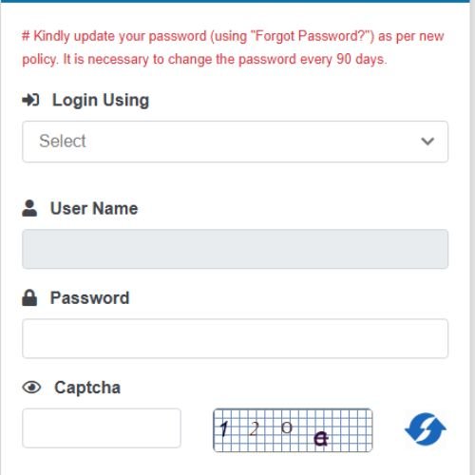The height and width of the screenshot is (475, 475).
Task: Expand the dropdown using its chevron arrow
Action: click(x=427, y=142)
